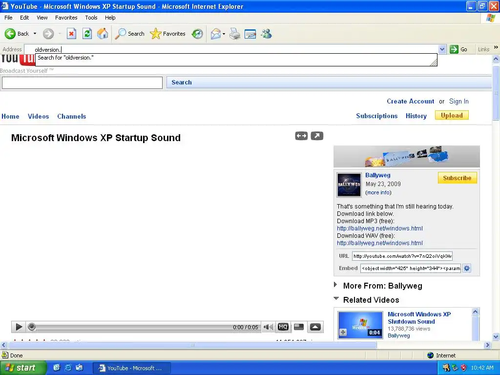
Task: Open Favorites star in toolbar
Action: pyautogui.click(x=168, y=34)
